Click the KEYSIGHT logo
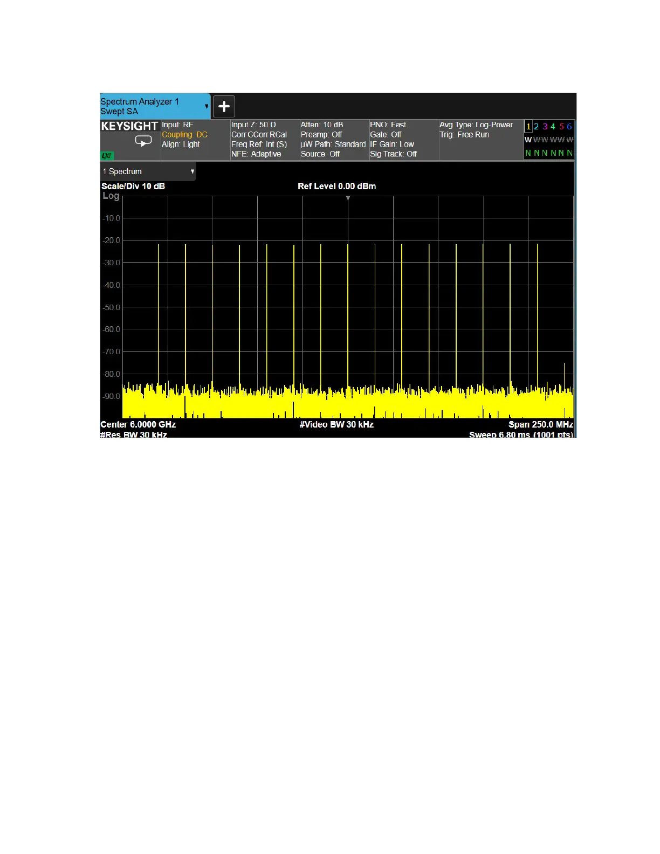 (x=129, y=126)
